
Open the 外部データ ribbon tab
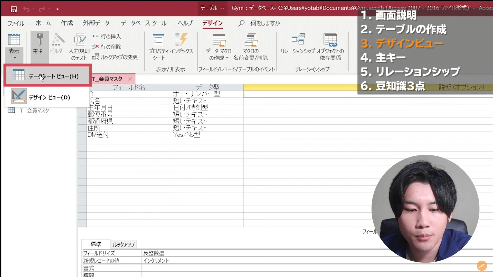click(96, 23)
